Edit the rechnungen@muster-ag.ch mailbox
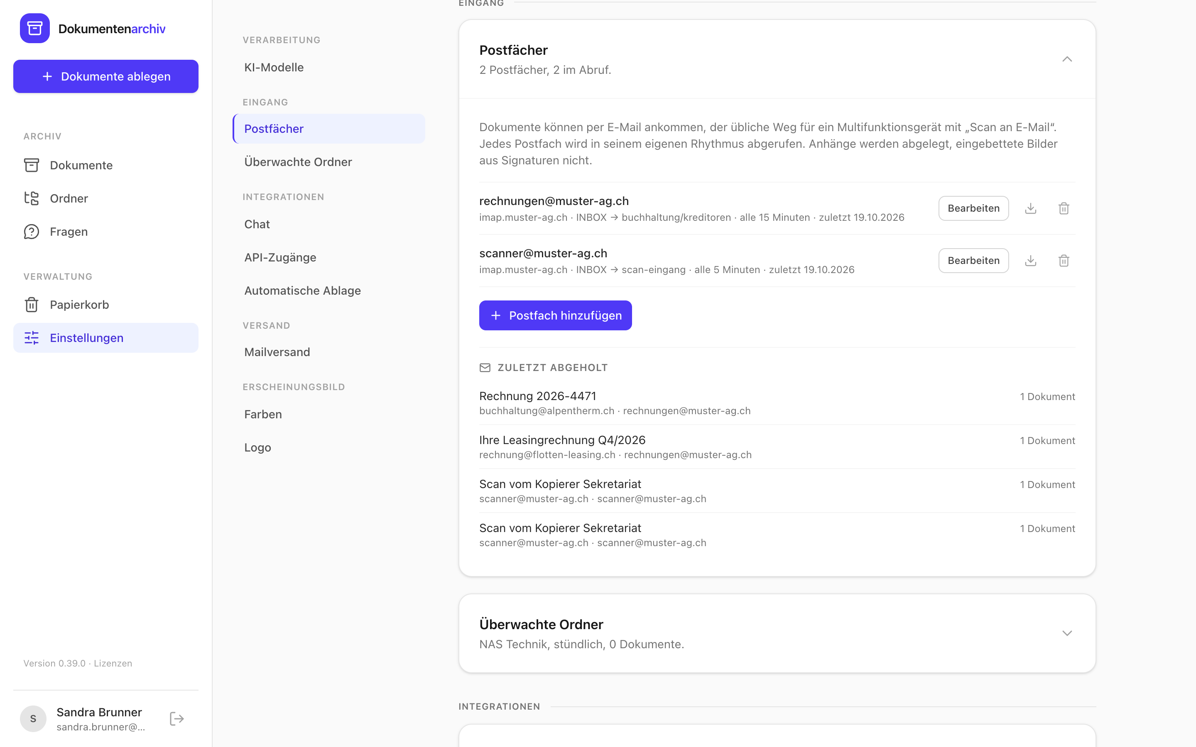This screenshot has height=747, width=1196. click(x=973, y=208)
